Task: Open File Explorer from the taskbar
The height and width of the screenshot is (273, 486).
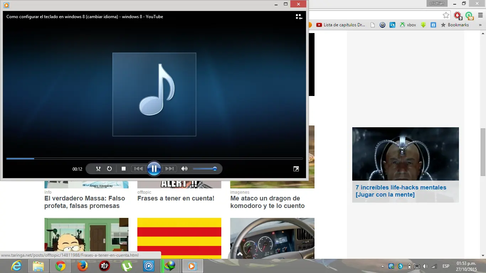Action: tap(38, 266)
